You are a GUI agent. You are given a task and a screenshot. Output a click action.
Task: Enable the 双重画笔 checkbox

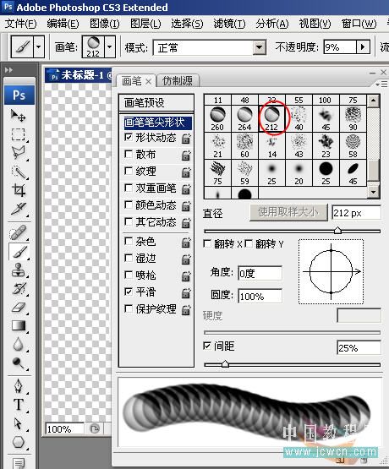click(x=129, y=188)
